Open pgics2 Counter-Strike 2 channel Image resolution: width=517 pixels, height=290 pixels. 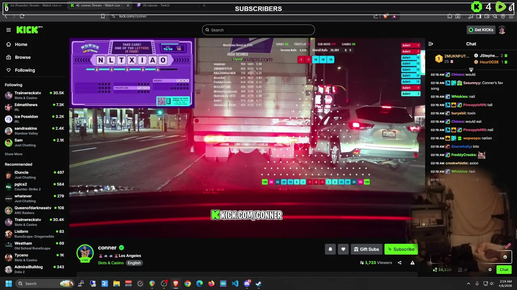[34, 186]
